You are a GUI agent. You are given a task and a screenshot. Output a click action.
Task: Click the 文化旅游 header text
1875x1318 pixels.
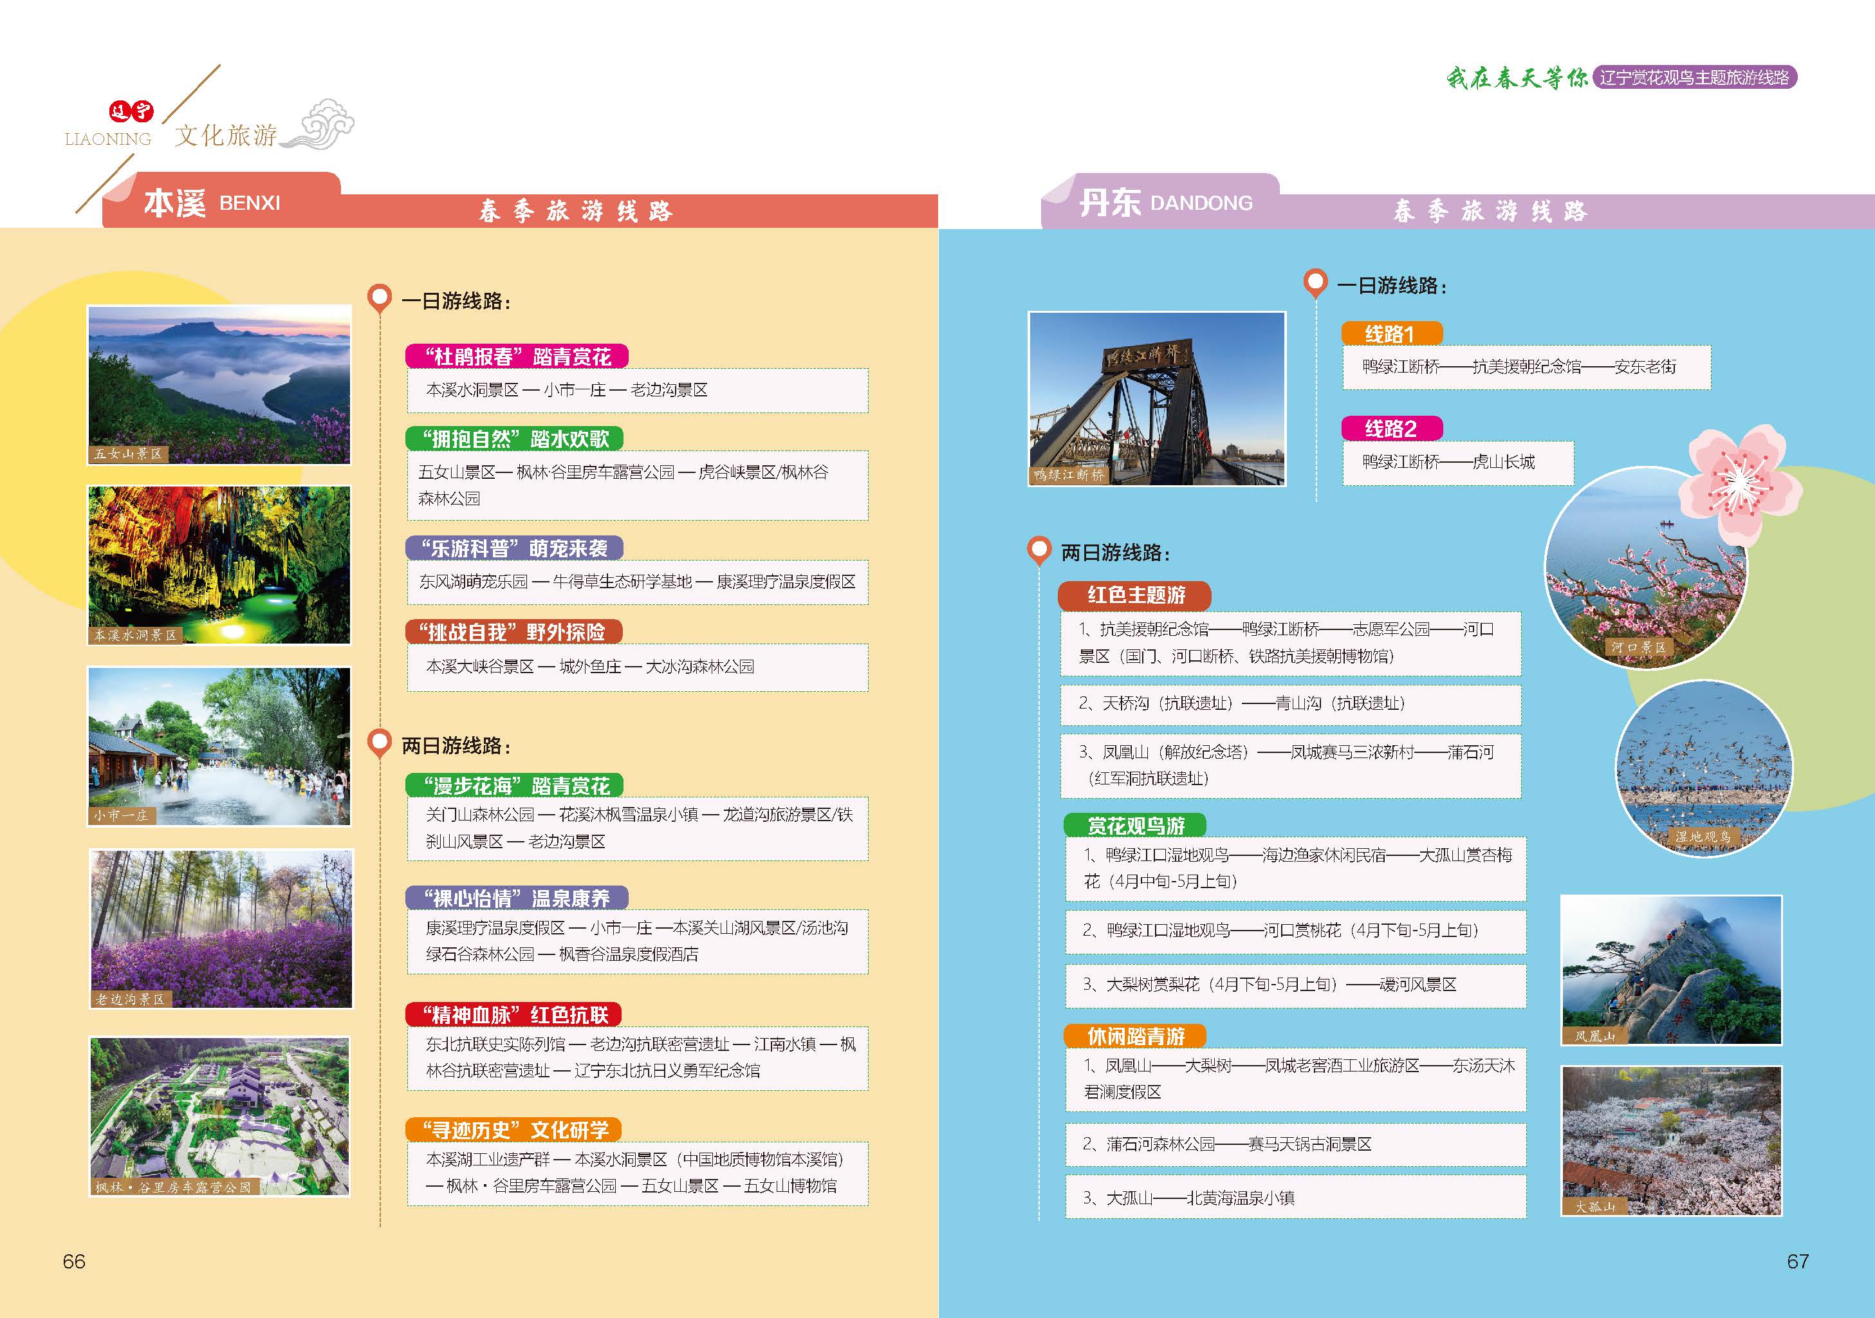[226, 136]
